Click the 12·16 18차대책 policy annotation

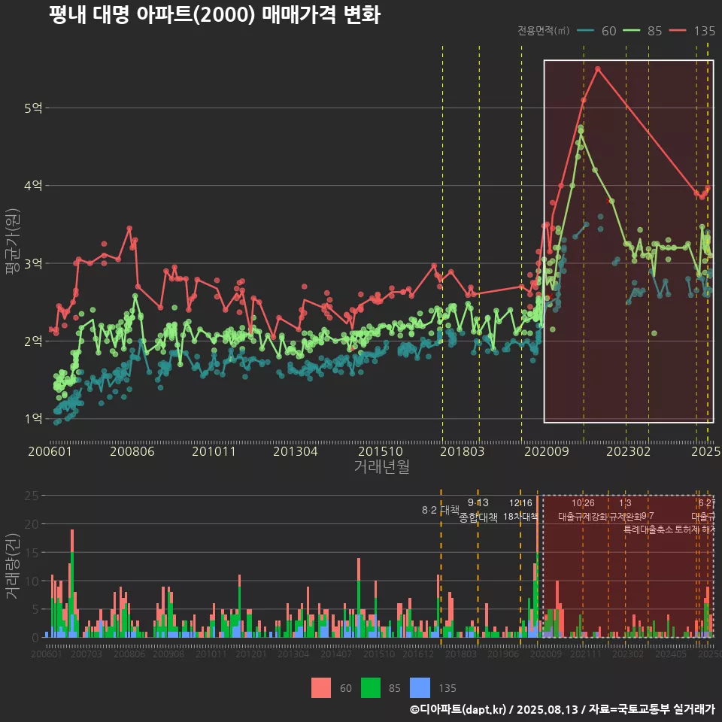pyautogui.click(x=520, y=510)
